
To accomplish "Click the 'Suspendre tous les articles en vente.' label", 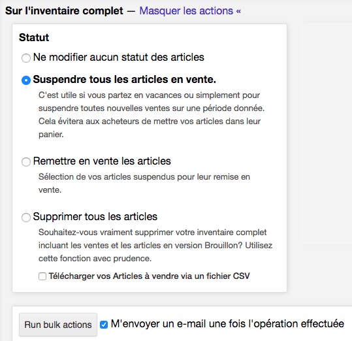I will [124, 80].
